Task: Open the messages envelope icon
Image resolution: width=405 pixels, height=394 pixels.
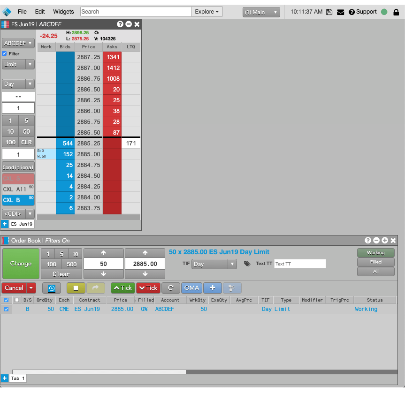Action: pos(340,12)
